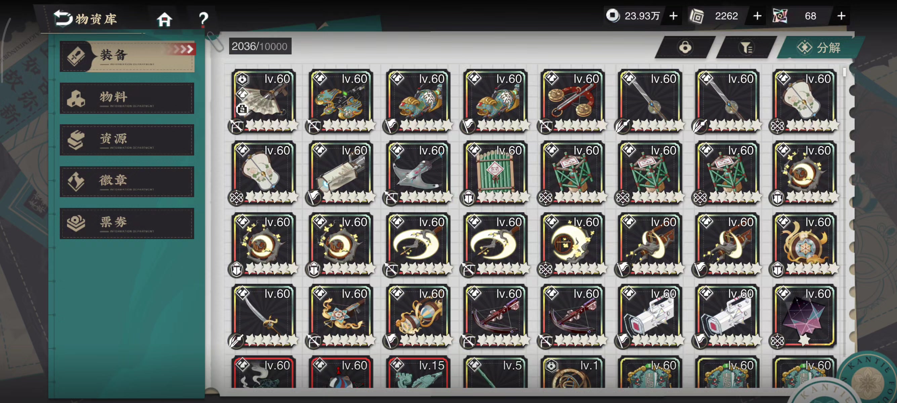
Task: Select the 装备 equipment tab
Action: 127,56
